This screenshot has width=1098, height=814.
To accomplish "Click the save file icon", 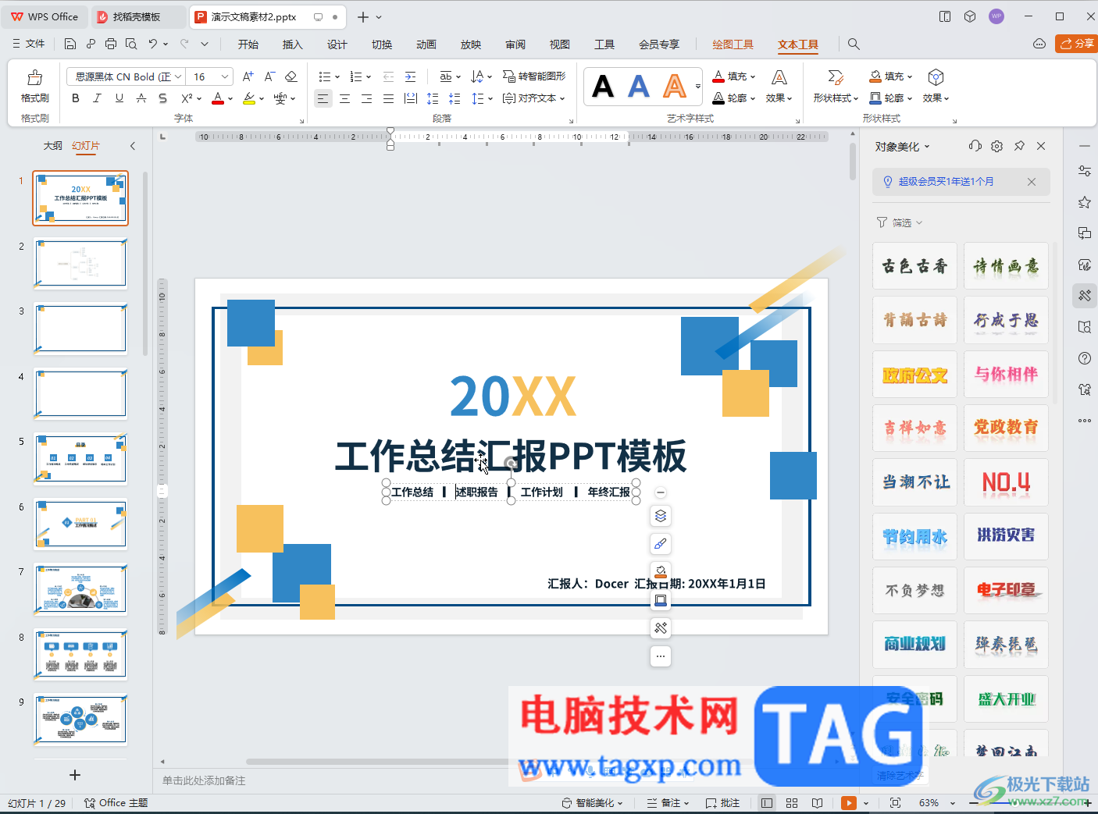I will [70, 44].
